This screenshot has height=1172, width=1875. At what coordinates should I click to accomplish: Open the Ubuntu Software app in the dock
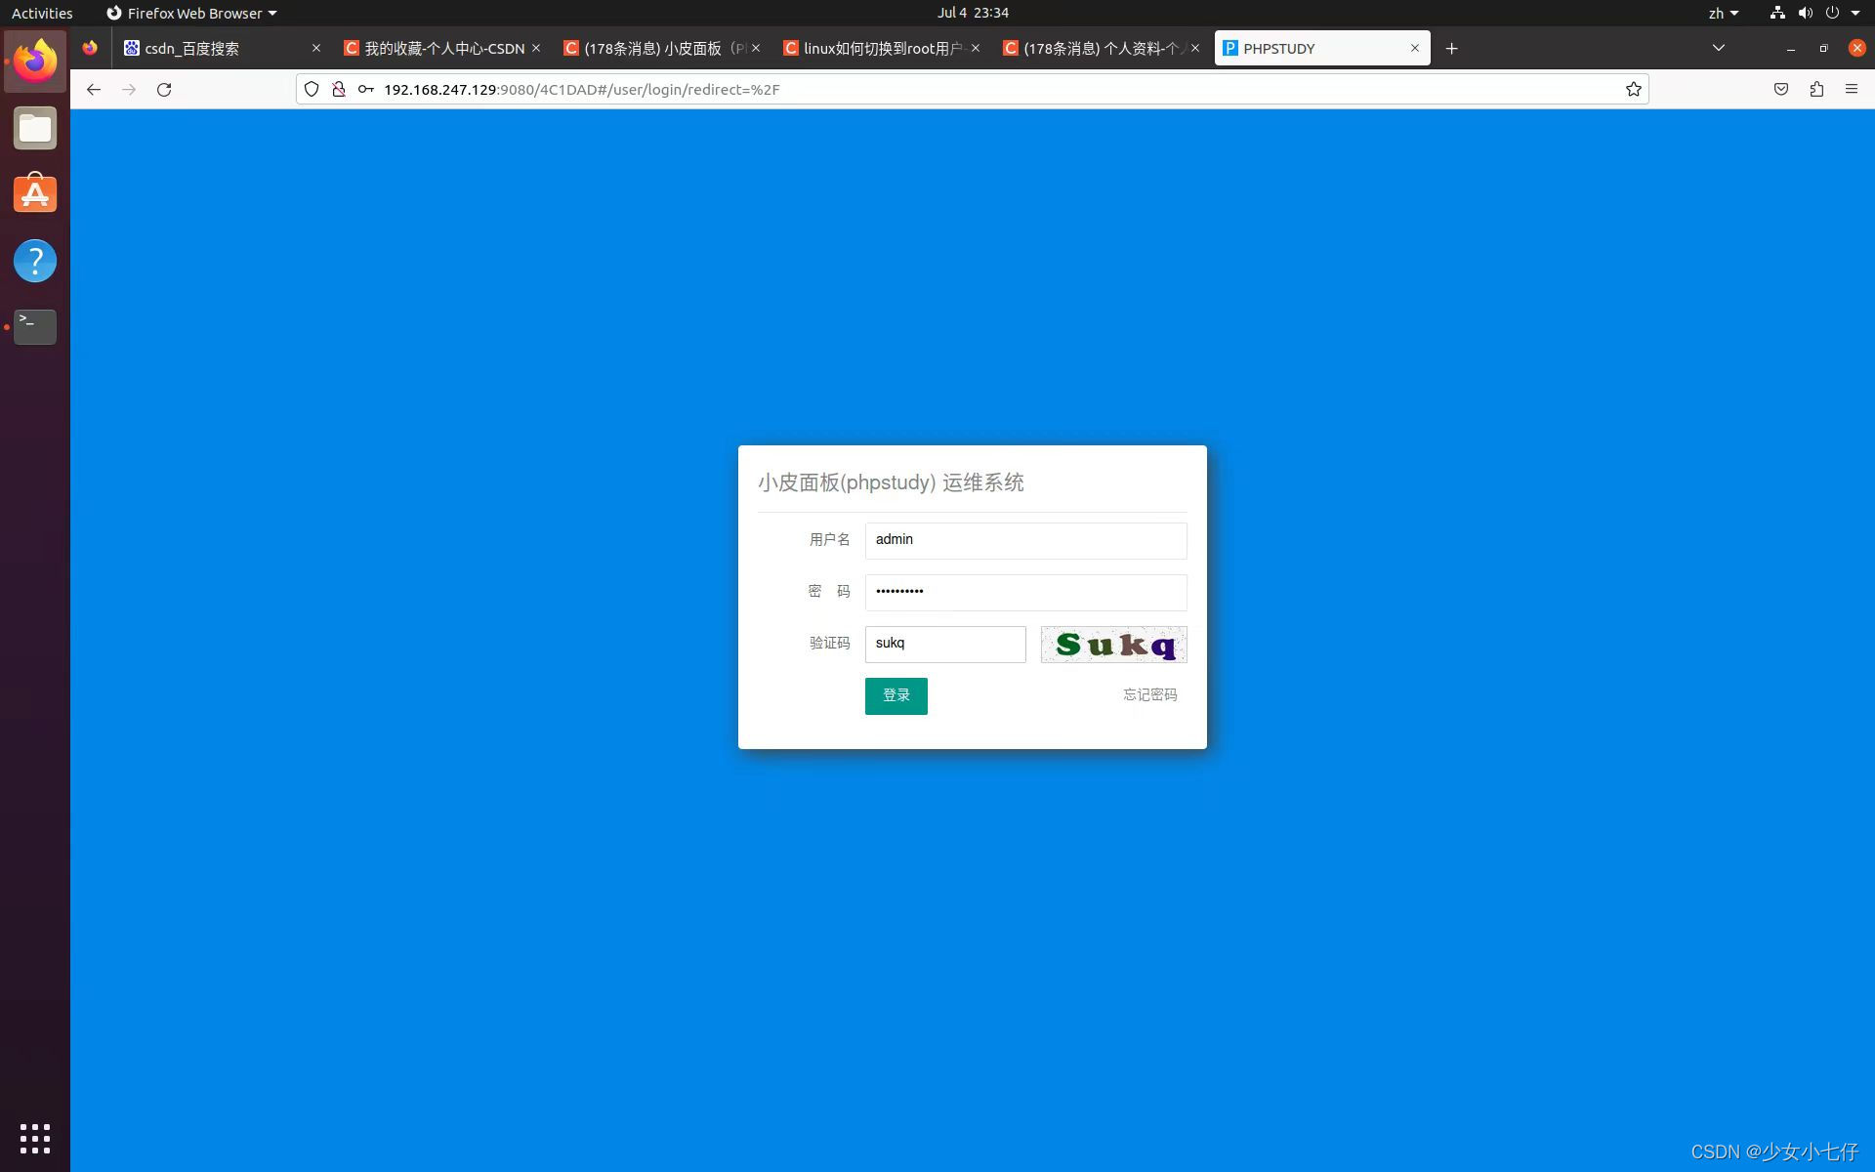pyautogui.click(x=35, y=194)
